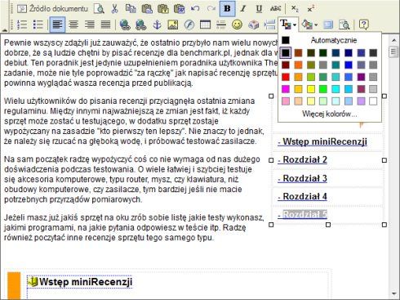Toggle Superscript formatting
This screenshot has width=400, height=300.
[310, 9]
